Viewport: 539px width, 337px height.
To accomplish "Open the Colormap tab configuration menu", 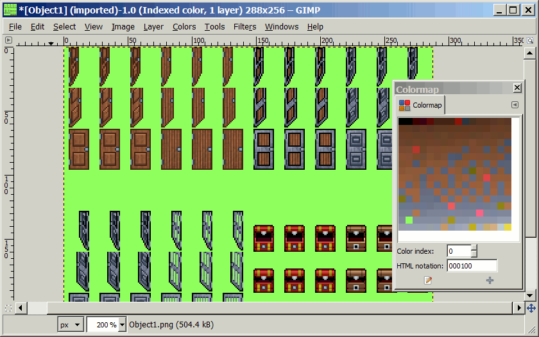I will tap(515, 105).
